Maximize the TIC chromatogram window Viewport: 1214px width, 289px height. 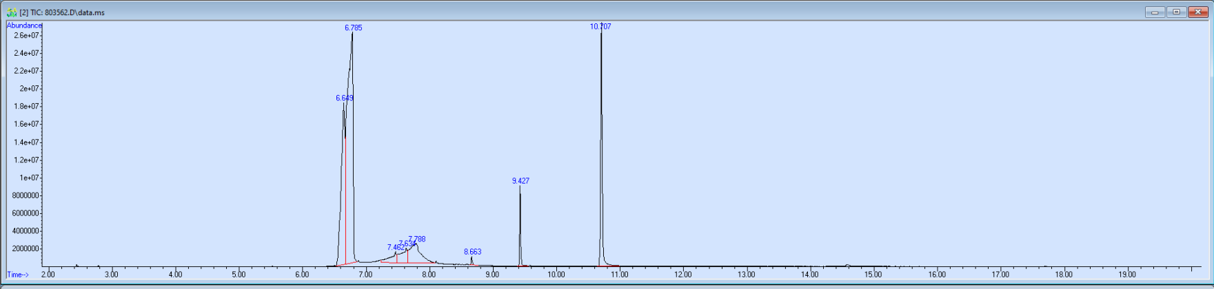coord(1176,12)
